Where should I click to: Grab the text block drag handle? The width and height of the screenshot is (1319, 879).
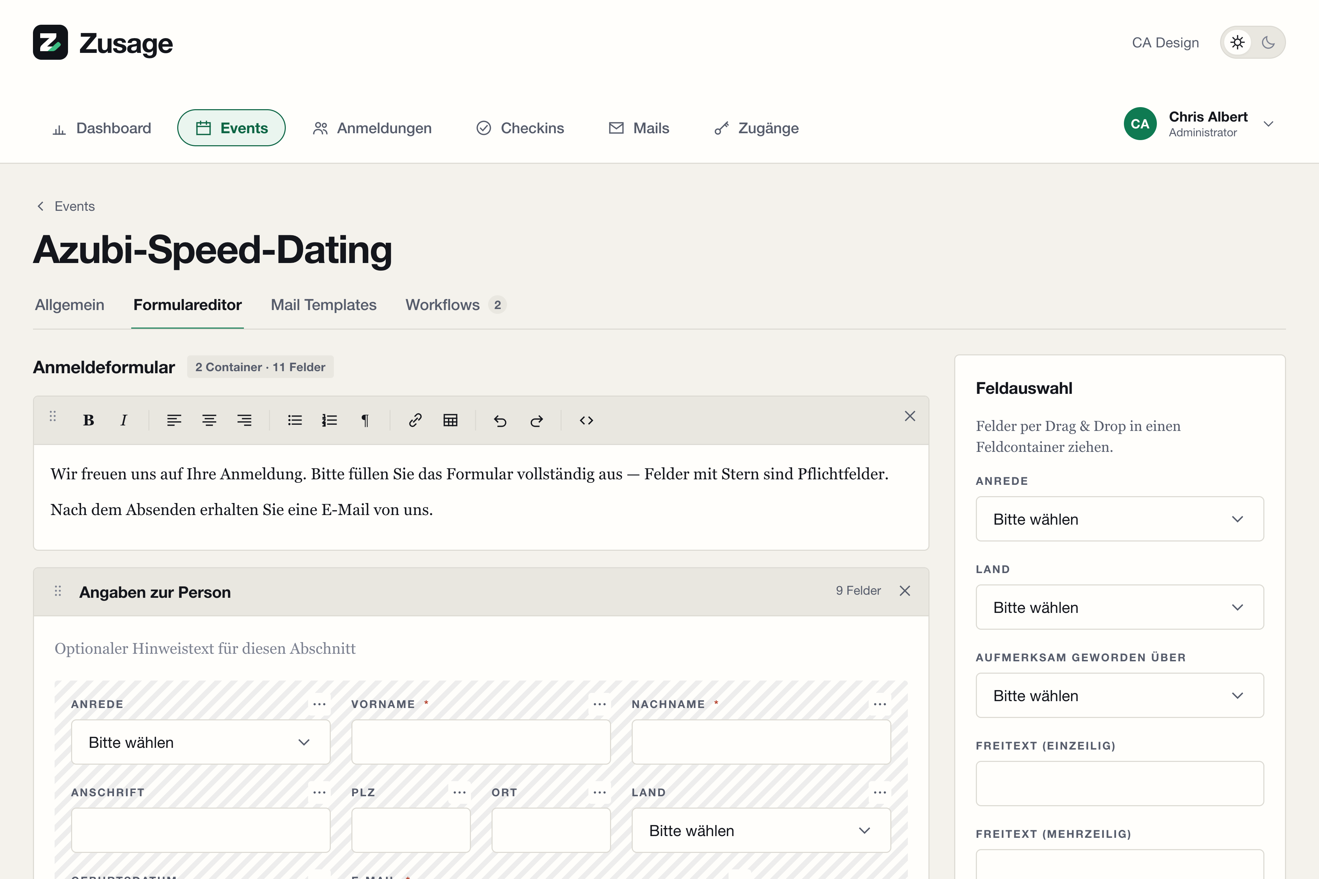[x=53, y=416]
